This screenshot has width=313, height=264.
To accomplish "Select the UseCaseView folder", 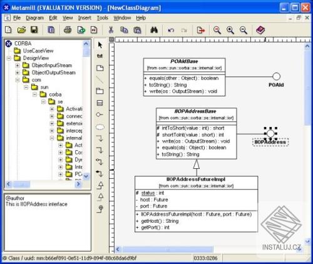I will coord(38,51).
